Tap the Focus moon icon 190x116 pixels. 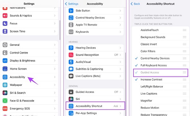[x=5, y=23]
